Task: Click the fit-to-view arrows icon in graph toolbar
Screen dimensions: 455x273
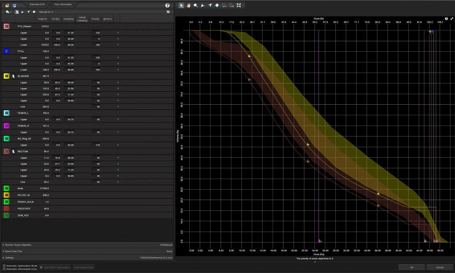Action: tap(239, 5)
